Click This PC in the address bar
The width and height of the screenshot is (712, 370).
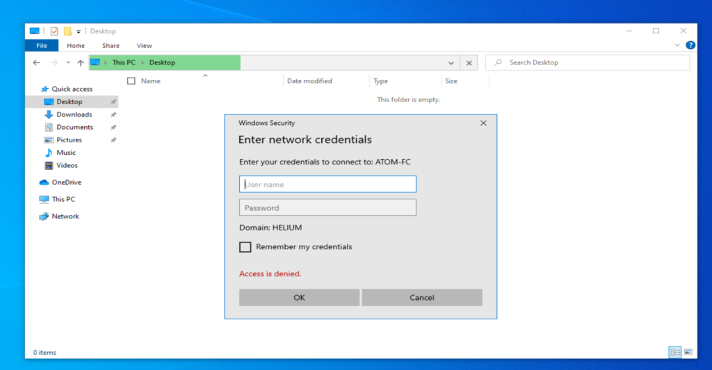point(124,62)
